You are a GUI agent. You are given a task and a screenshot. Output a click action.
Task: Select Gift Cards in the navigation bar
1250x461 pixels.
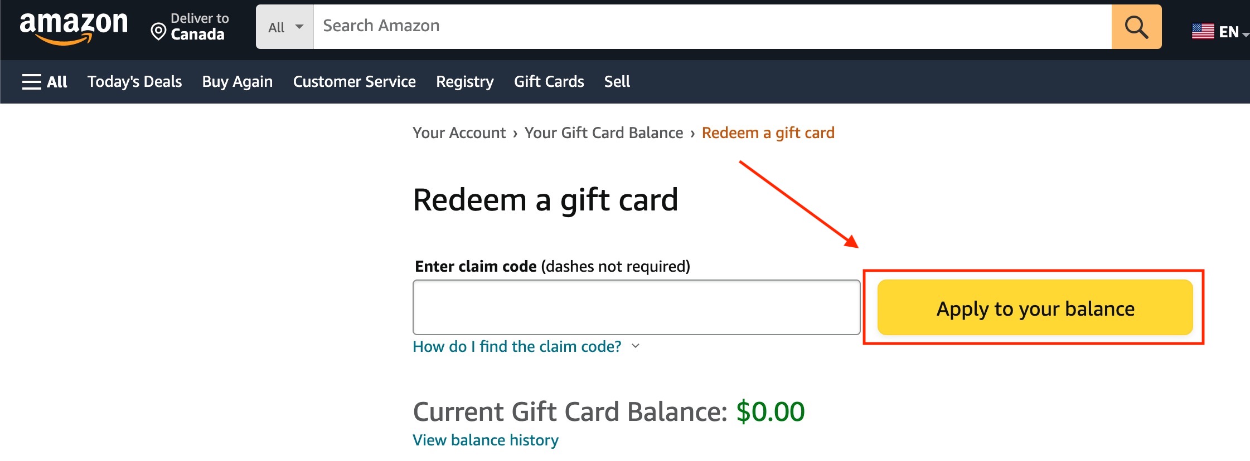click(549, 81)
